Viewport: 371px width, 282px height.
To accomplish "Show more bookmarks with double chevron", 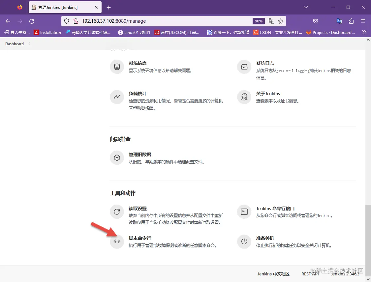I will pyautogui.click(x=364, y=32).
